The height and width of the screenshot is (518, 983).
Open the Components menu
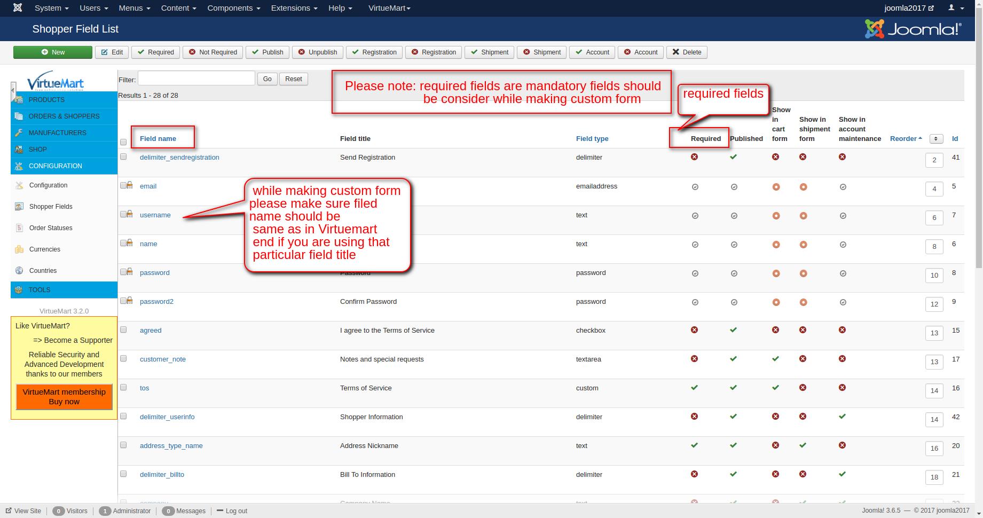[233, 8]
